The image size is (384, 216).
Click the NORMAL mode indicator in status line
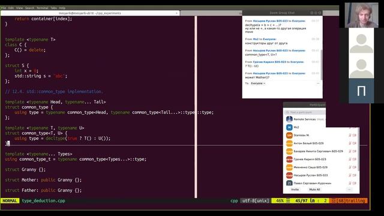coord(10,200)
